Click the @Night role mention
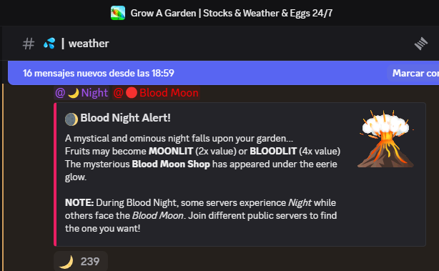Viewport: 439px width, 271px height. point(82,93)
